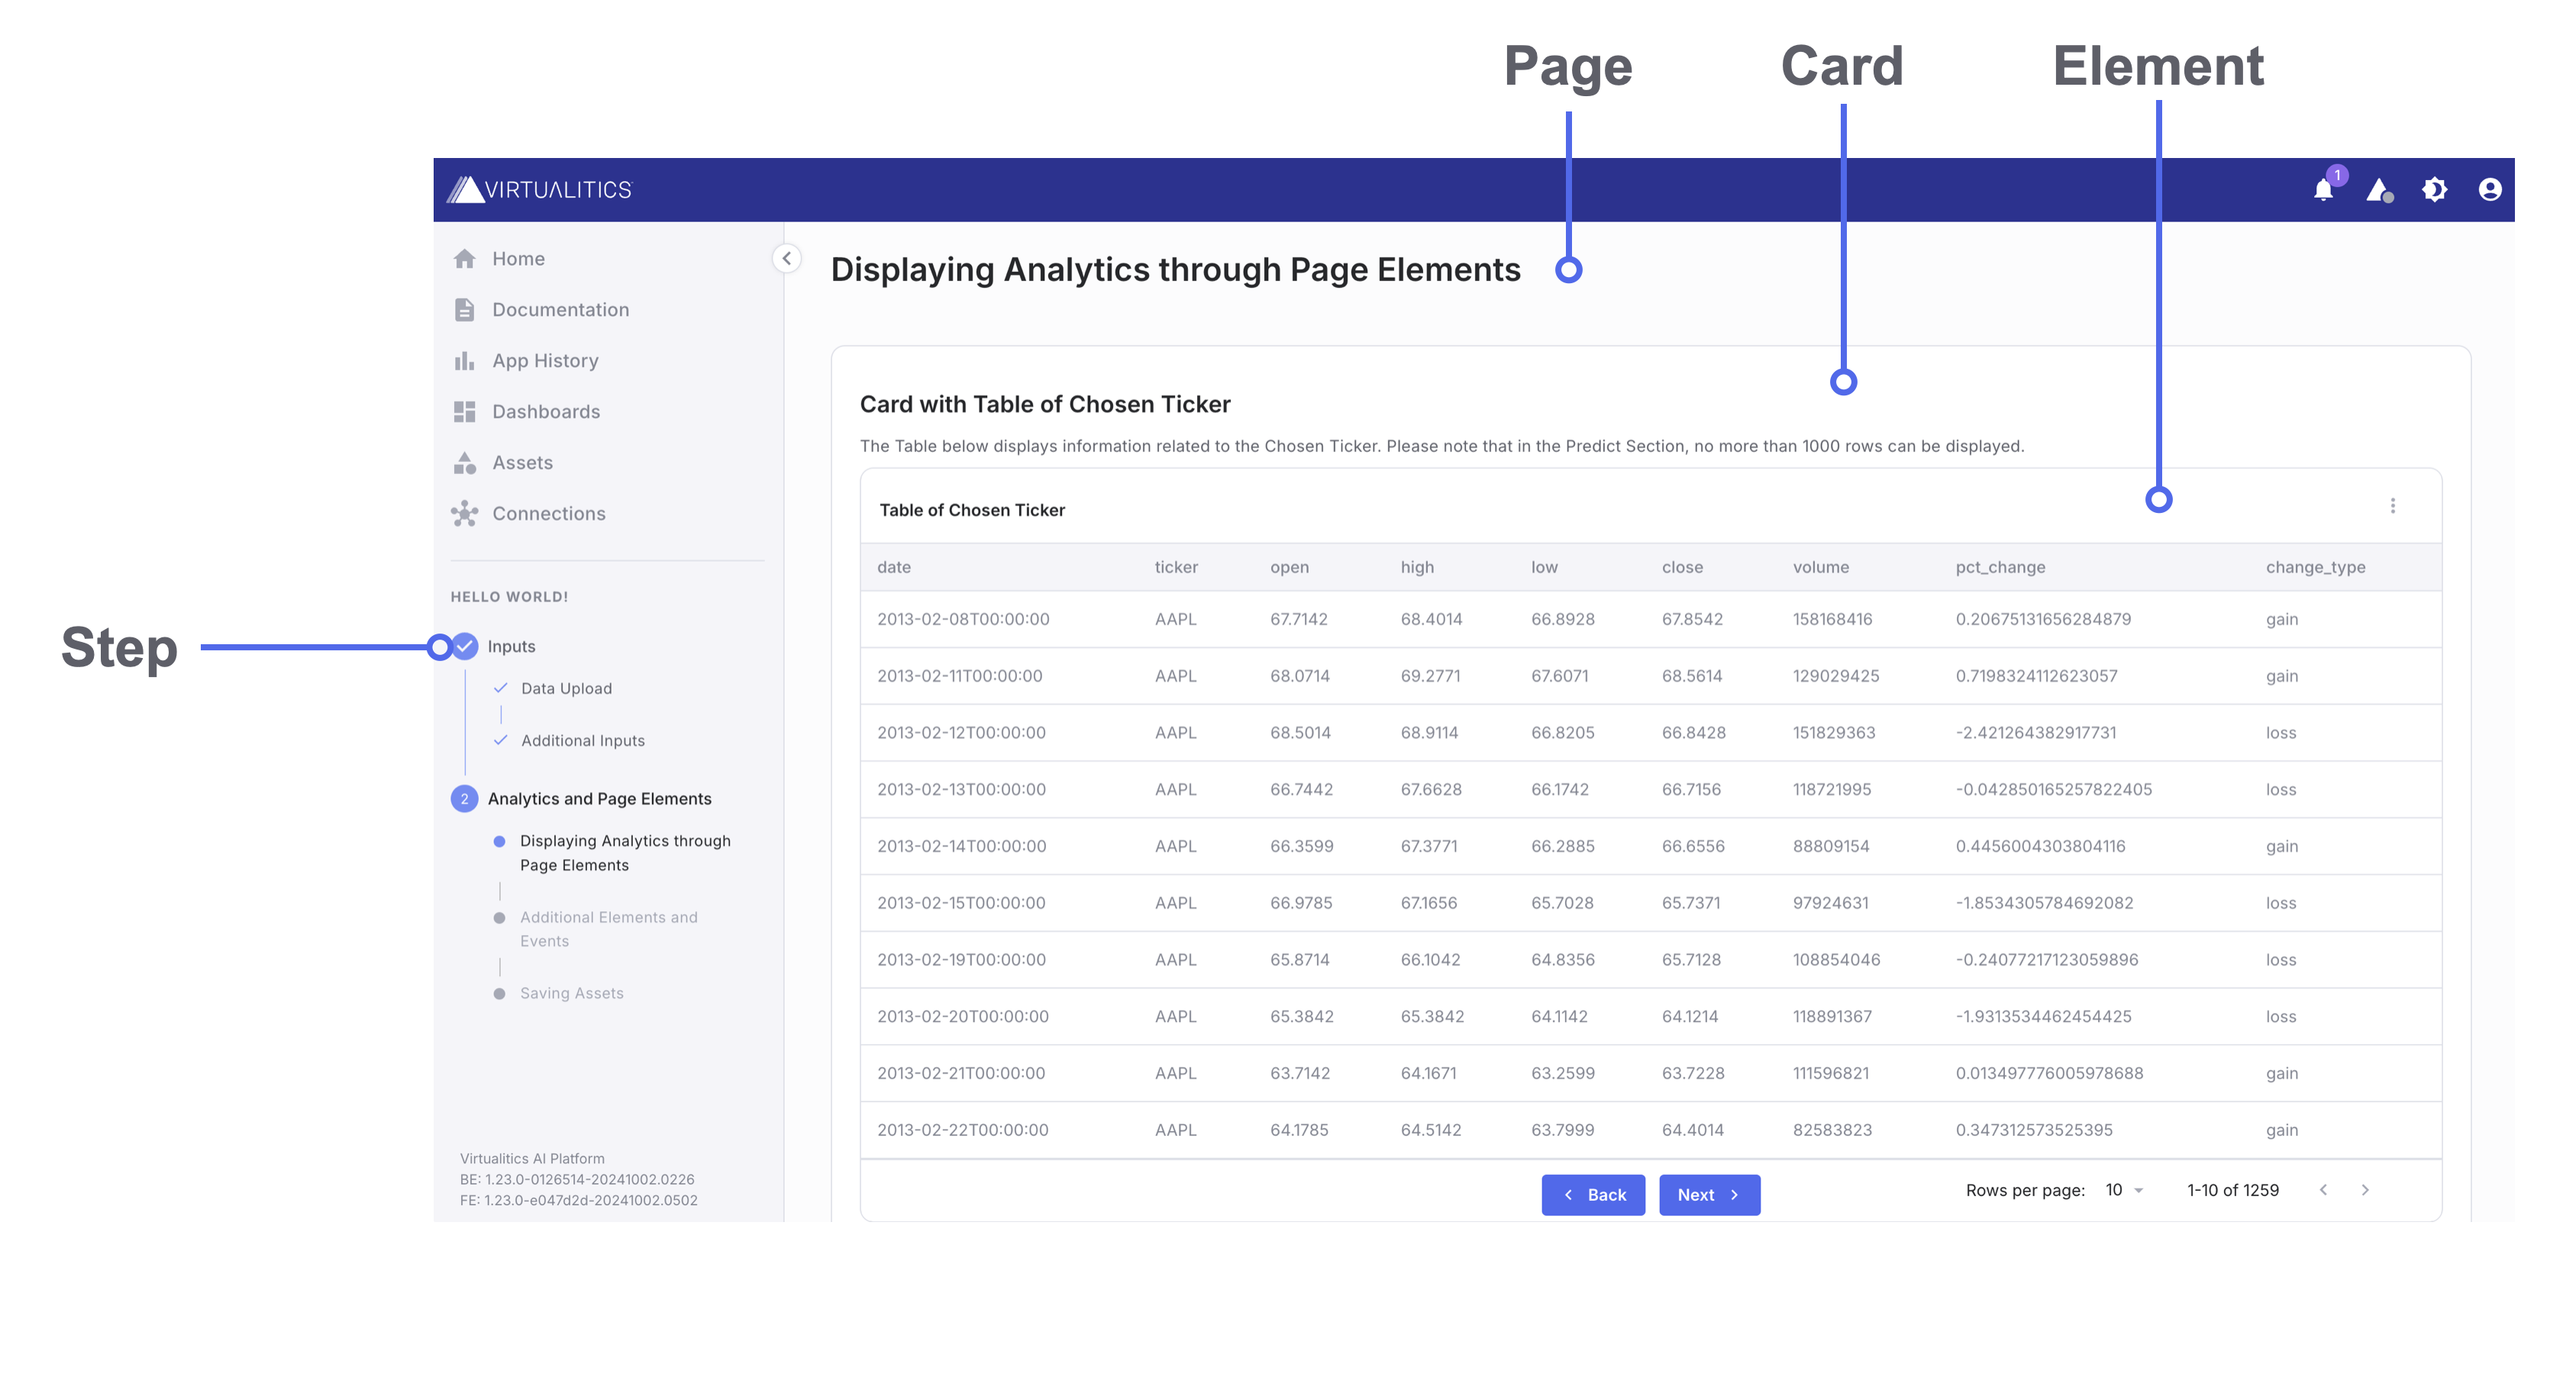This screenshot has width=2576, height=1377.
Task: Click the Home house icon
Action: click(464, 259)
